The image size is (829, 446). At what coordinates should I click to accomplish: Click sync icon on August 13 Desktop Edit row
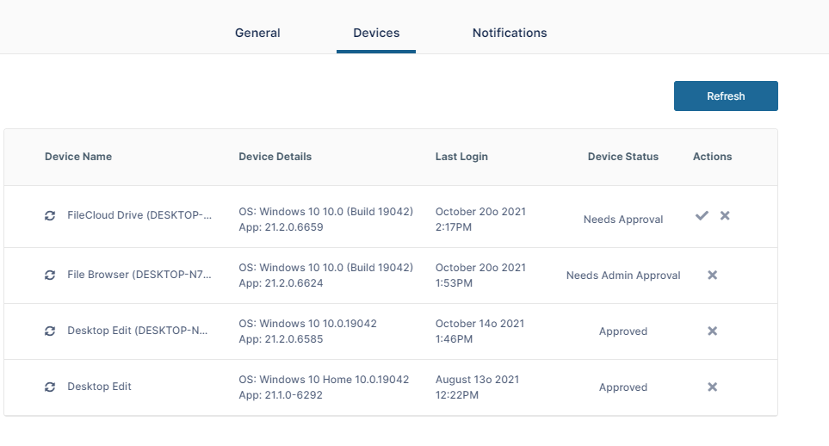coord(50,387)
